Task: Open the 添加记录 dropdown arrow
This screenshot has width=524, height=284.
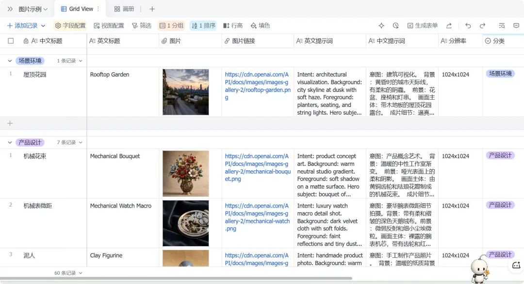Action: click(43, 26)
